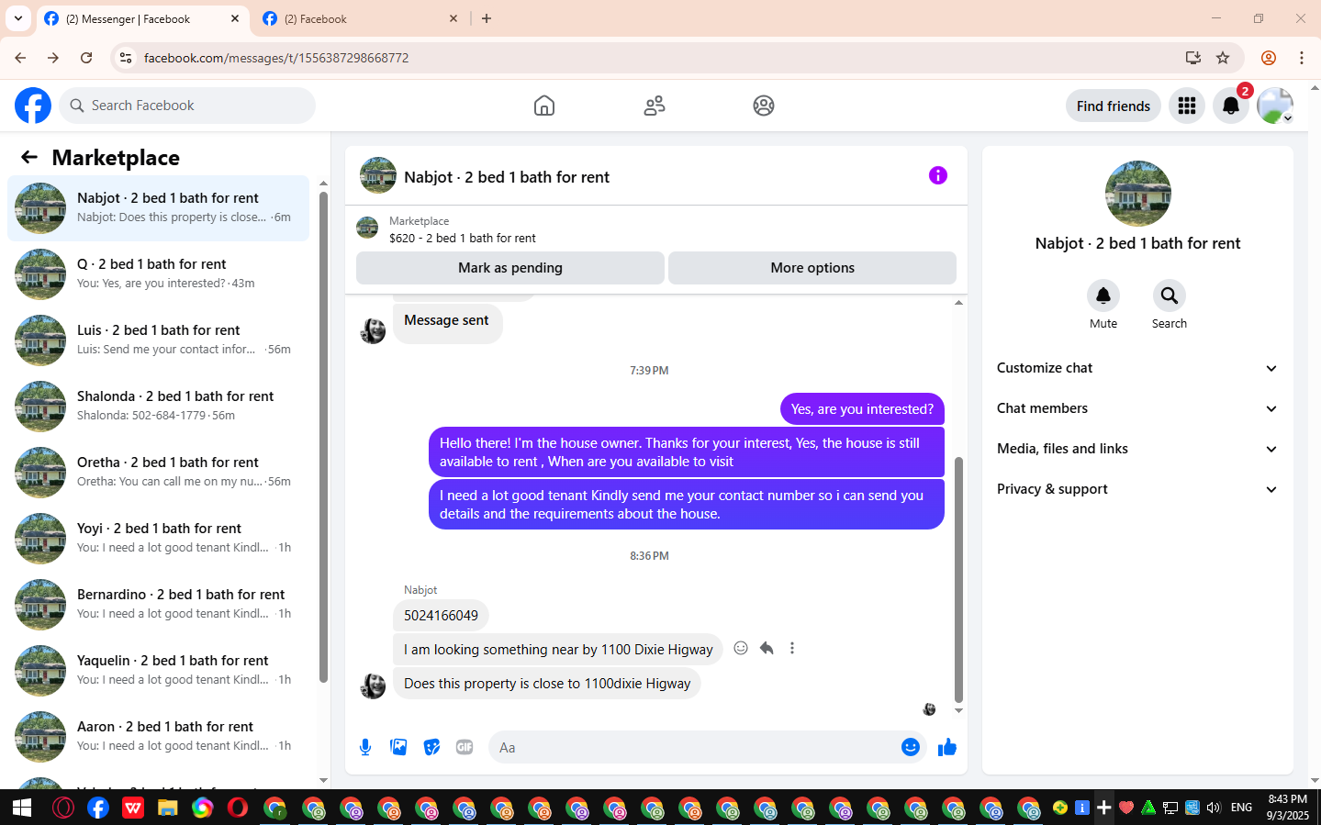The height and width of the screenshot is (825, 1321).
Task: Open the Groups icon in top navigation
Action: pos(764,106)
